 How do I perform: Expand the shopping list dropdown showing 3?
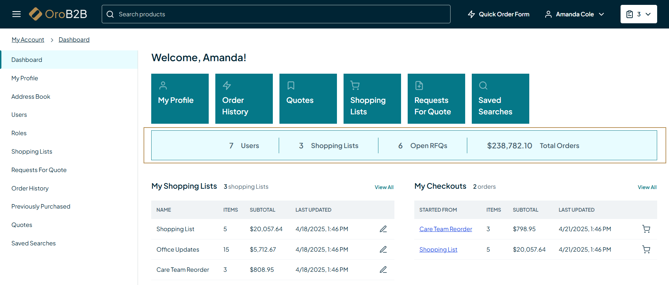coord(638,14)
